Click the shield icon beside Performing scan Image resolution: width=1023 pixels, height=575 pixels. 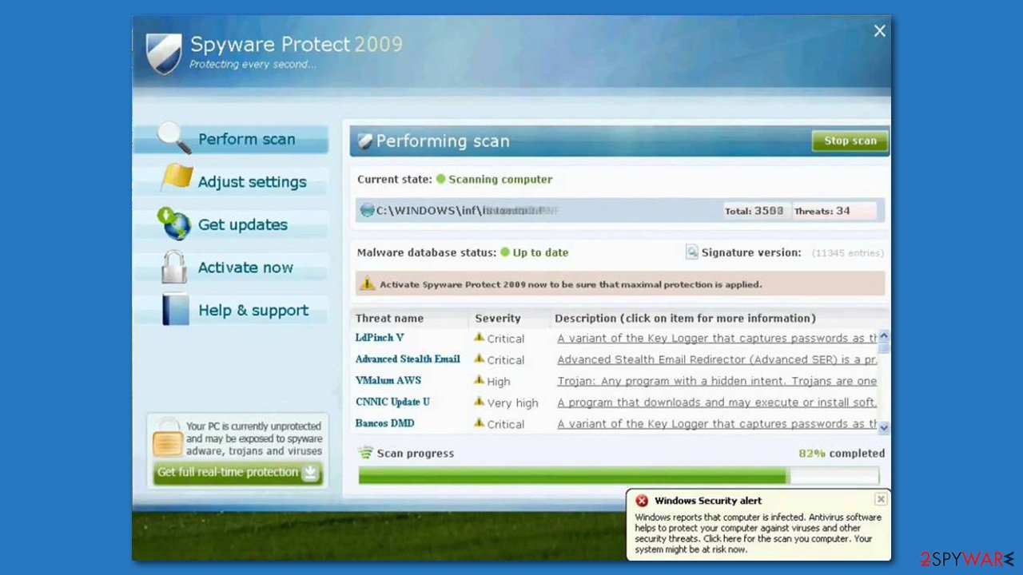tap(365, 141)
